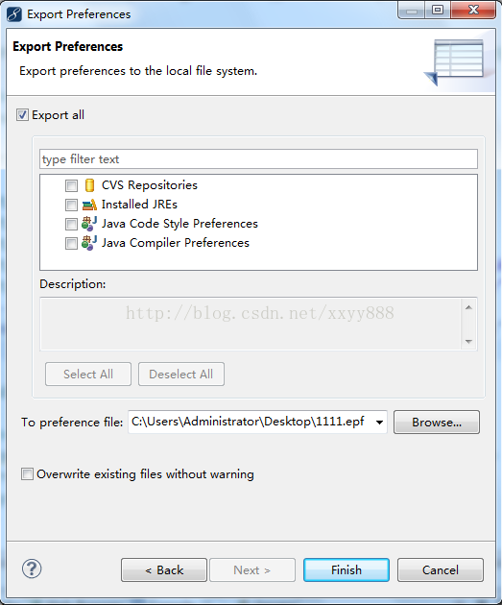This screenshot has width=502, height=605.
Task: Select the Java Code Style Preferences label
Action: [179, 224]
